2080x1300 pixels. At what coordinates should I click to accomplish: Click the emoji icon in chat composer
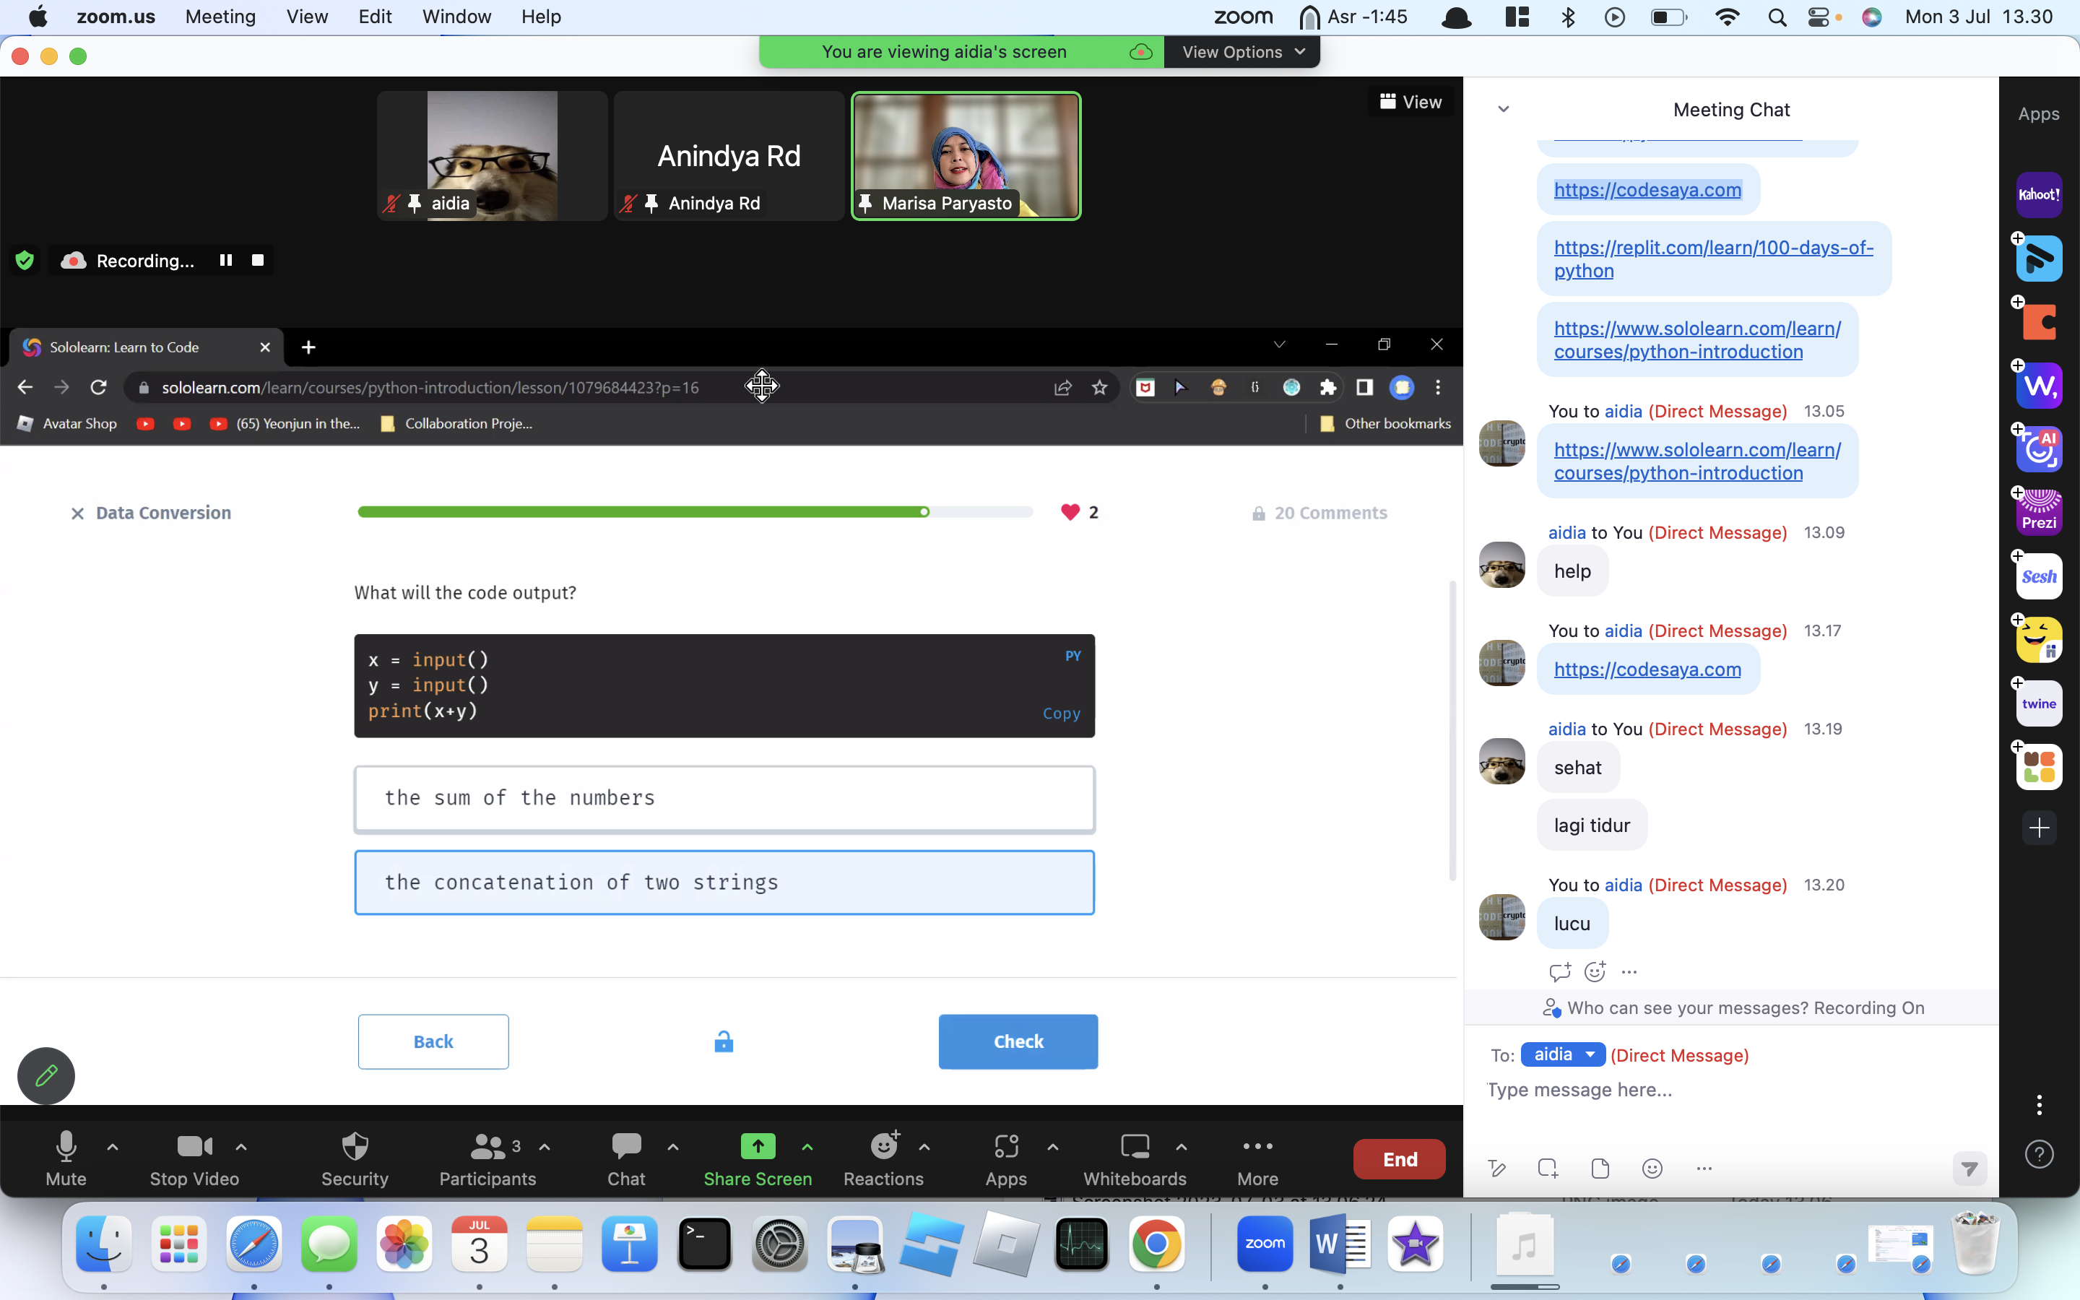coord(1652,1168)
